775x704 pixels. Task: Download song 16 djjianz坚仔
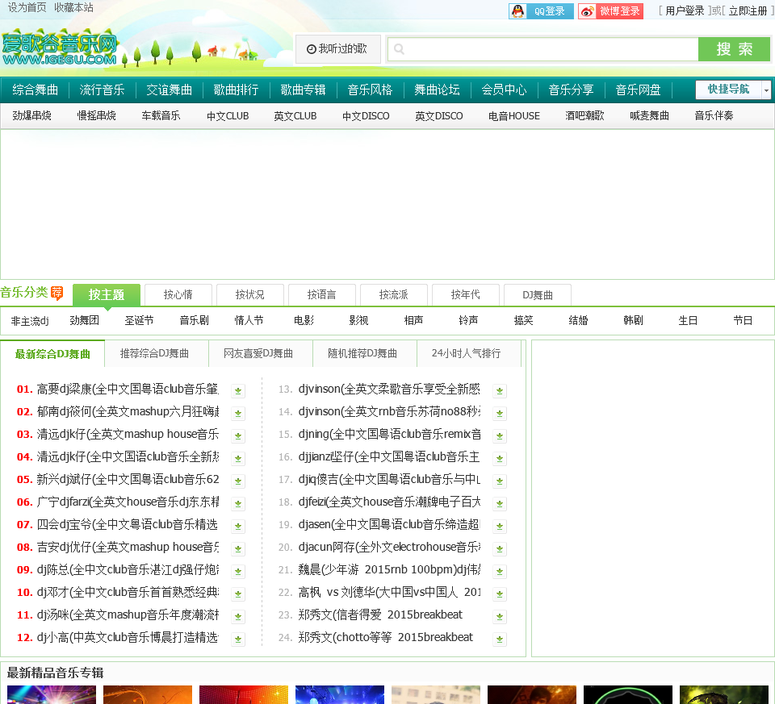500,458
